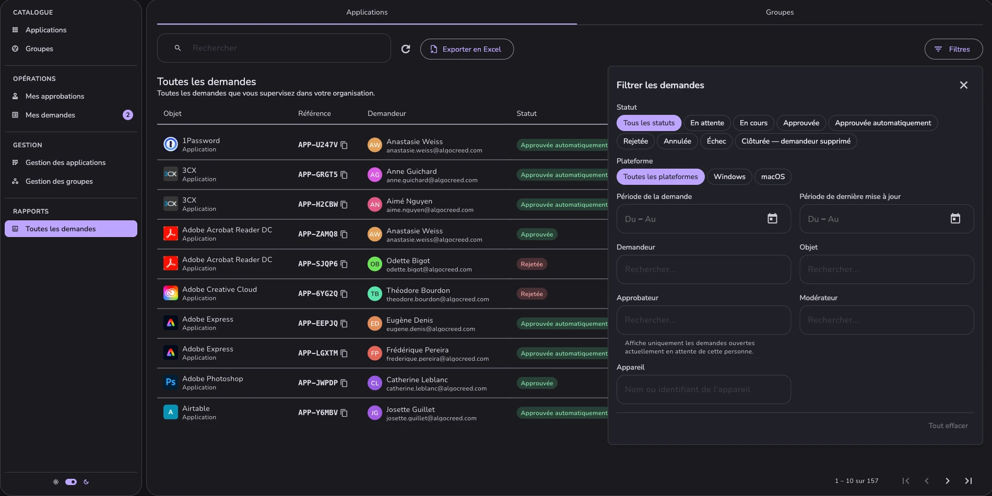
Task: Click the Approbateur search field in filters
Action: point(704,320)
